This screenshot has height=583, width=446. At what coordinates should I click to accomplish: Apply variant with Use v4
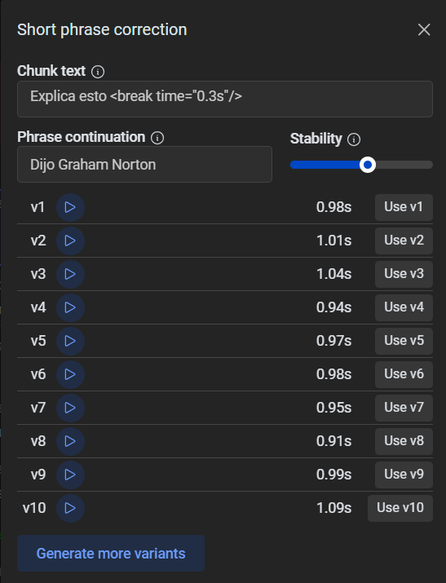[404, 307]
